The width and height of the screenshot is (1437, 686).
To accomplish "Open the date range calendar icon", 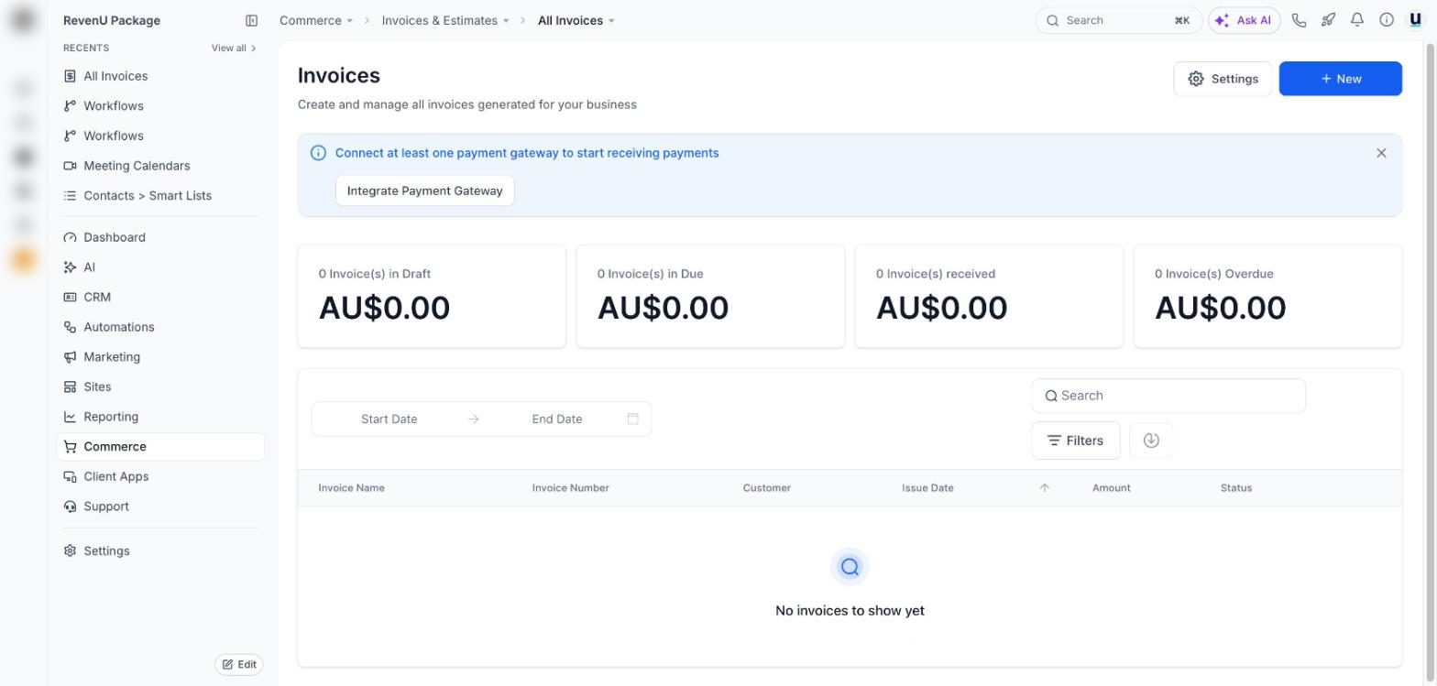I will (x=632, y=419).
